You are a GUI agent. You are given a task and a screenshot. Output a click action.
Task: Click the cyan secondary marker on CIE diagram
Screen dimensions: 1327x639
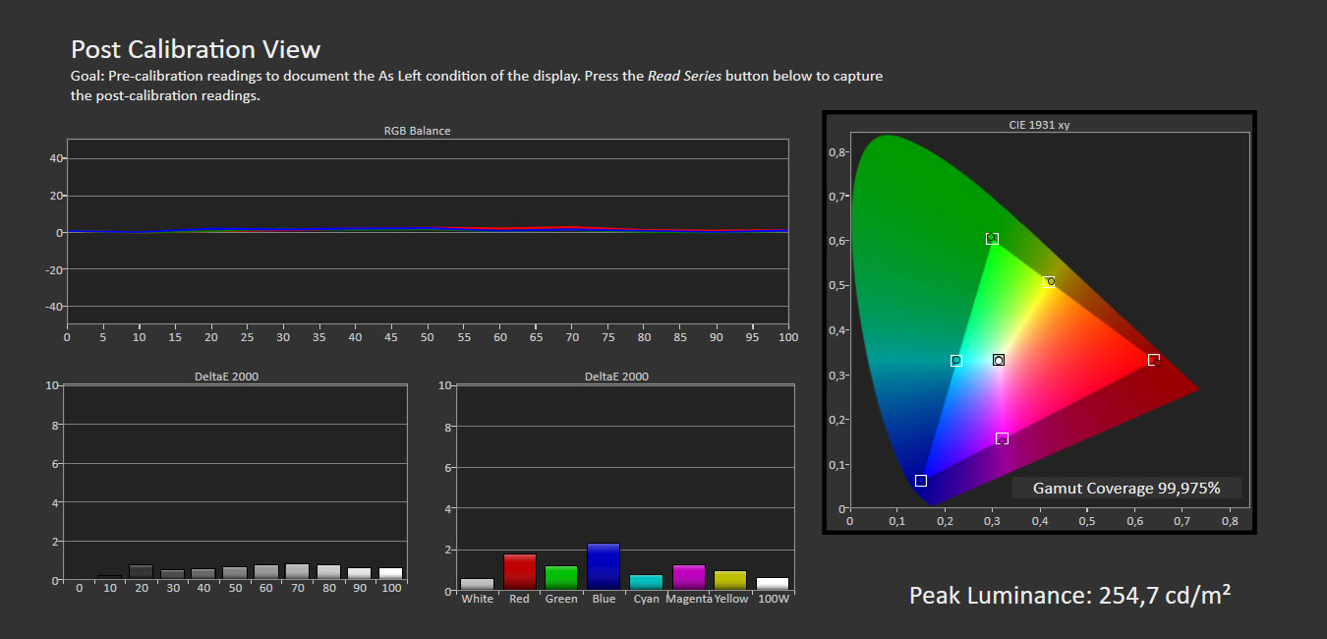click(955, 361)
